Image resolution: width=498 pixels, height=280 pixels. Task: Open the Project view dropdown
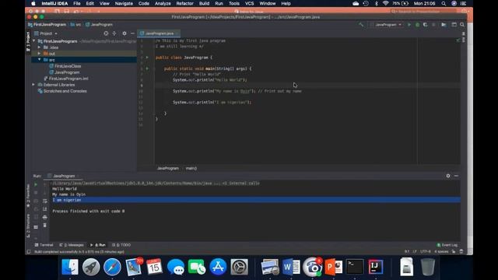(46, 33)
